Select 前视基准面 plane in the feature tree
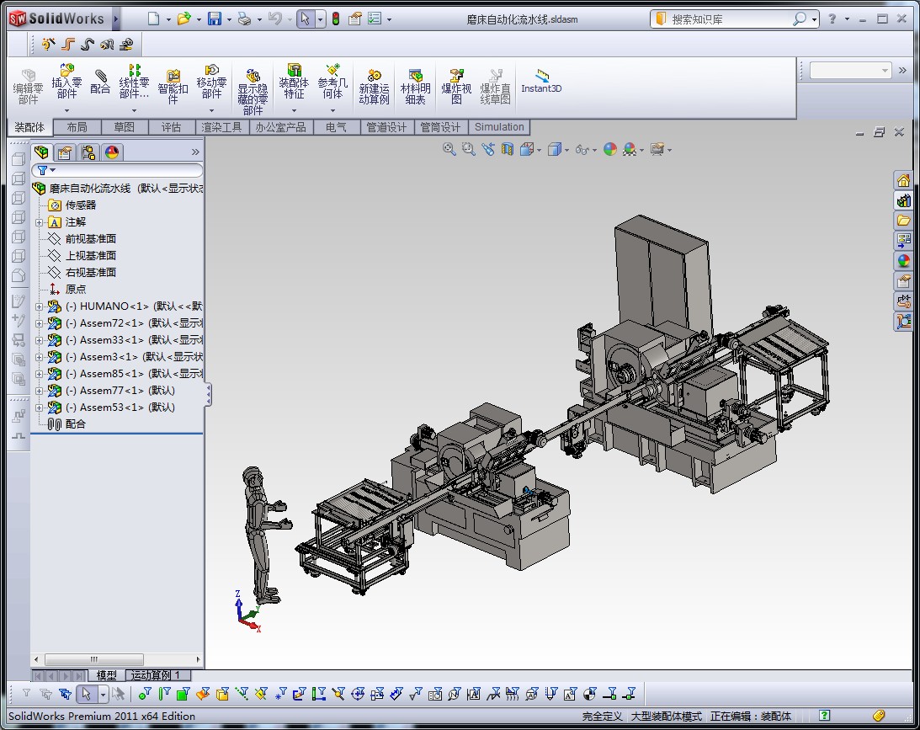 [90, 238]
